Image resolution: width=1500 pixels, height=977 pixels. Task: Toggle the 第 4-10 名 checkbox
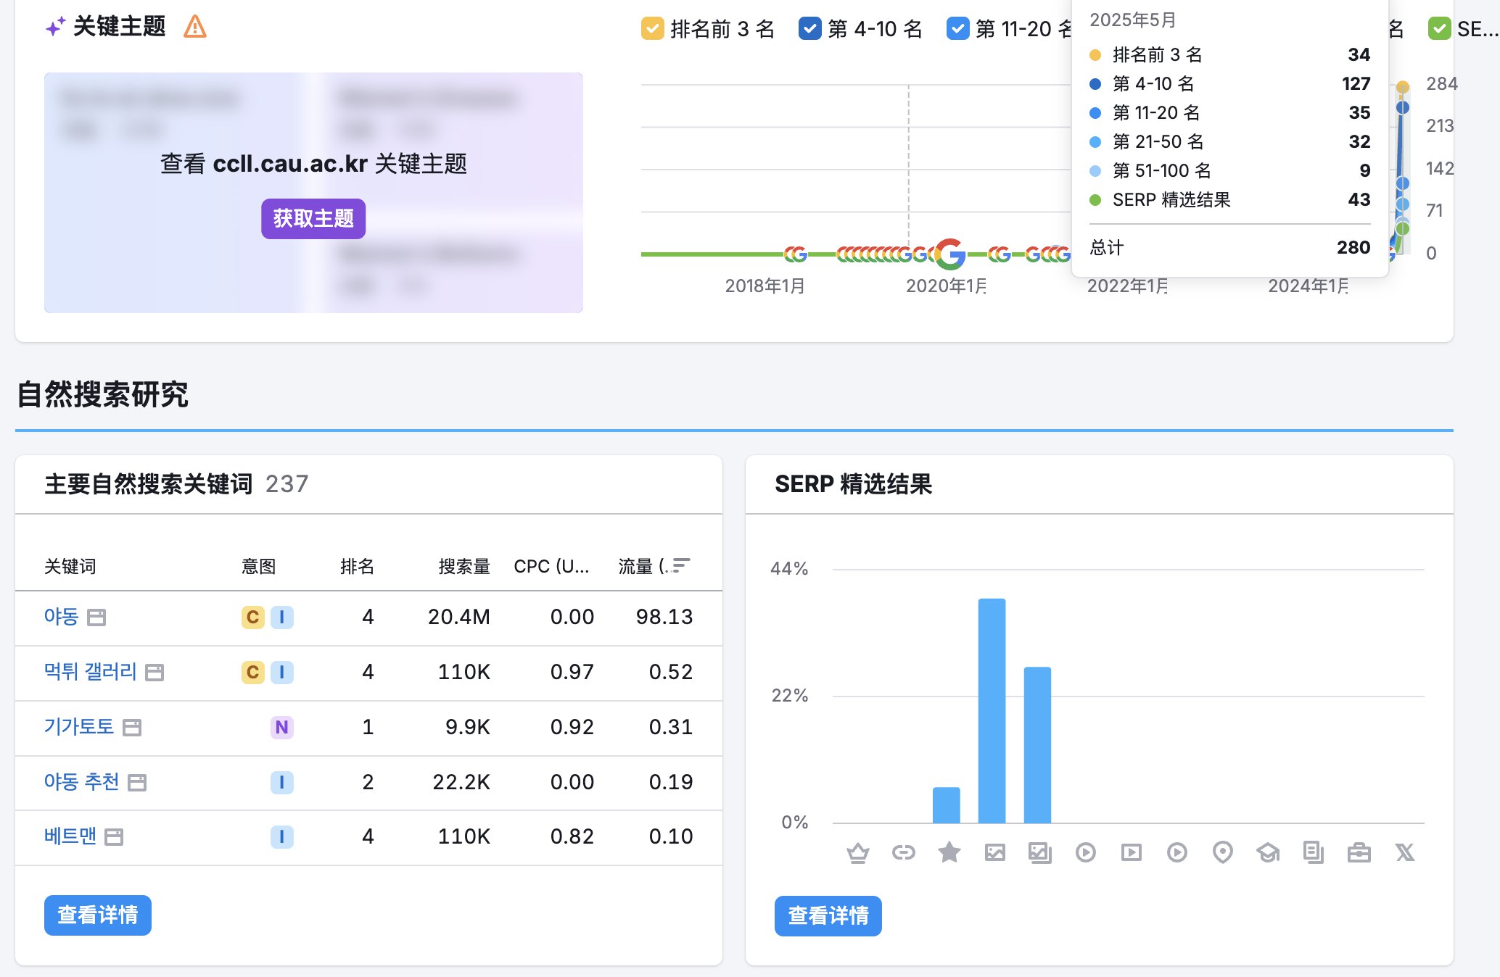tap(809, 29)
